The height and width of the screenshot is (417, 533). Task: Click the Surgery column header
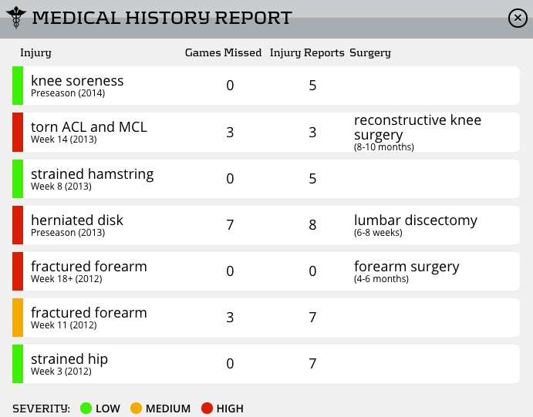tap(370, 53)
